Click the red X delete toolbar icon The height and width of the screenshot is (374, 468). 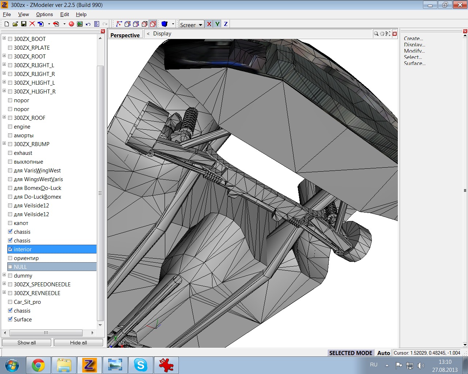(32, 24)
